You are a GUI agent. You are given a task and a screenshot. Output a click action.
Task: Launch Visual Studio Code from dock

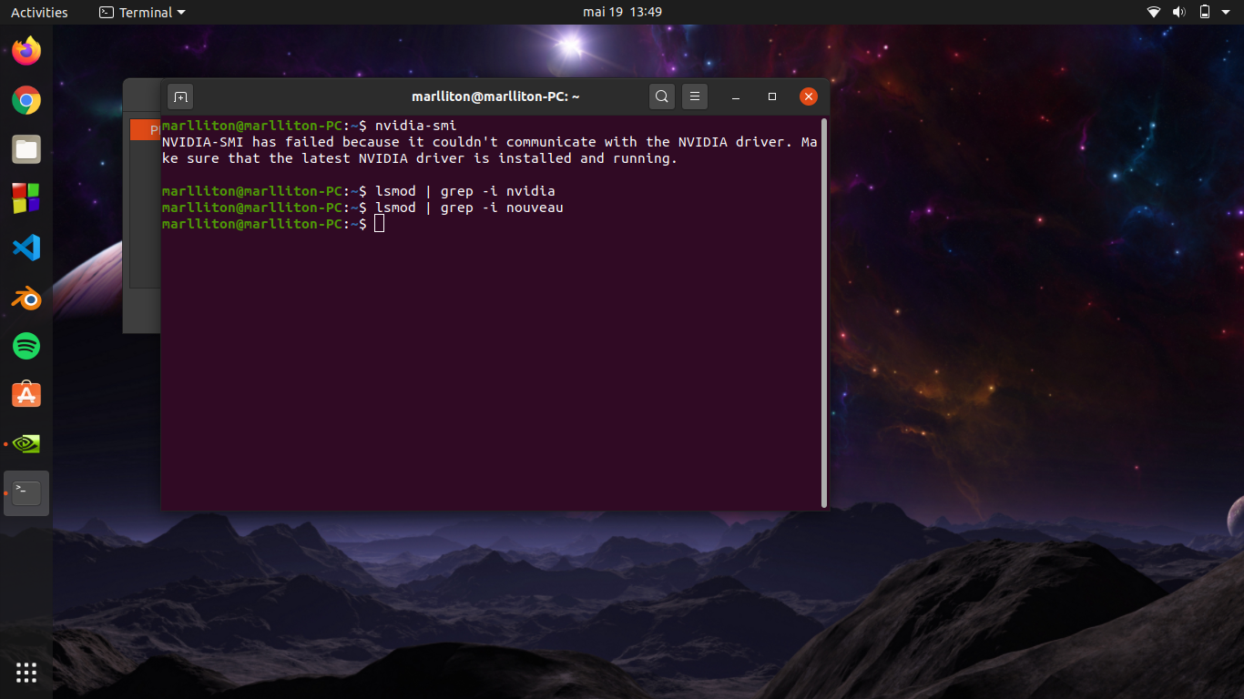(26, 248)
